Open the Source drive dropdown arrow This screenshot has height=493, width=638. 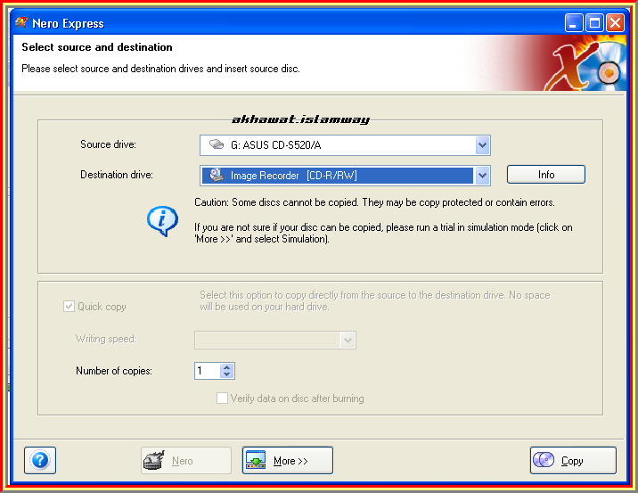coord(482,145)
